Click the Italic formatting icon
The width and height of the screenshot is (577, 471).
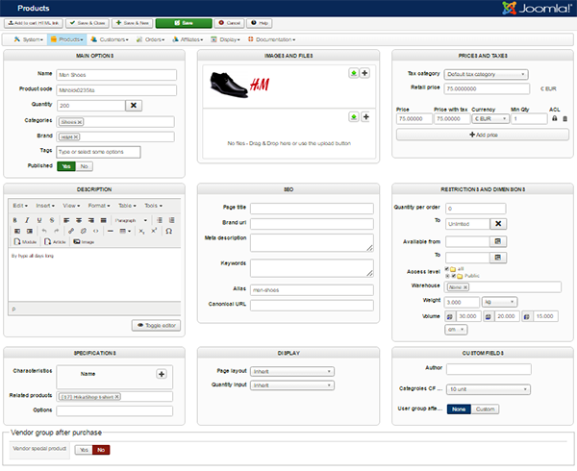27,220
